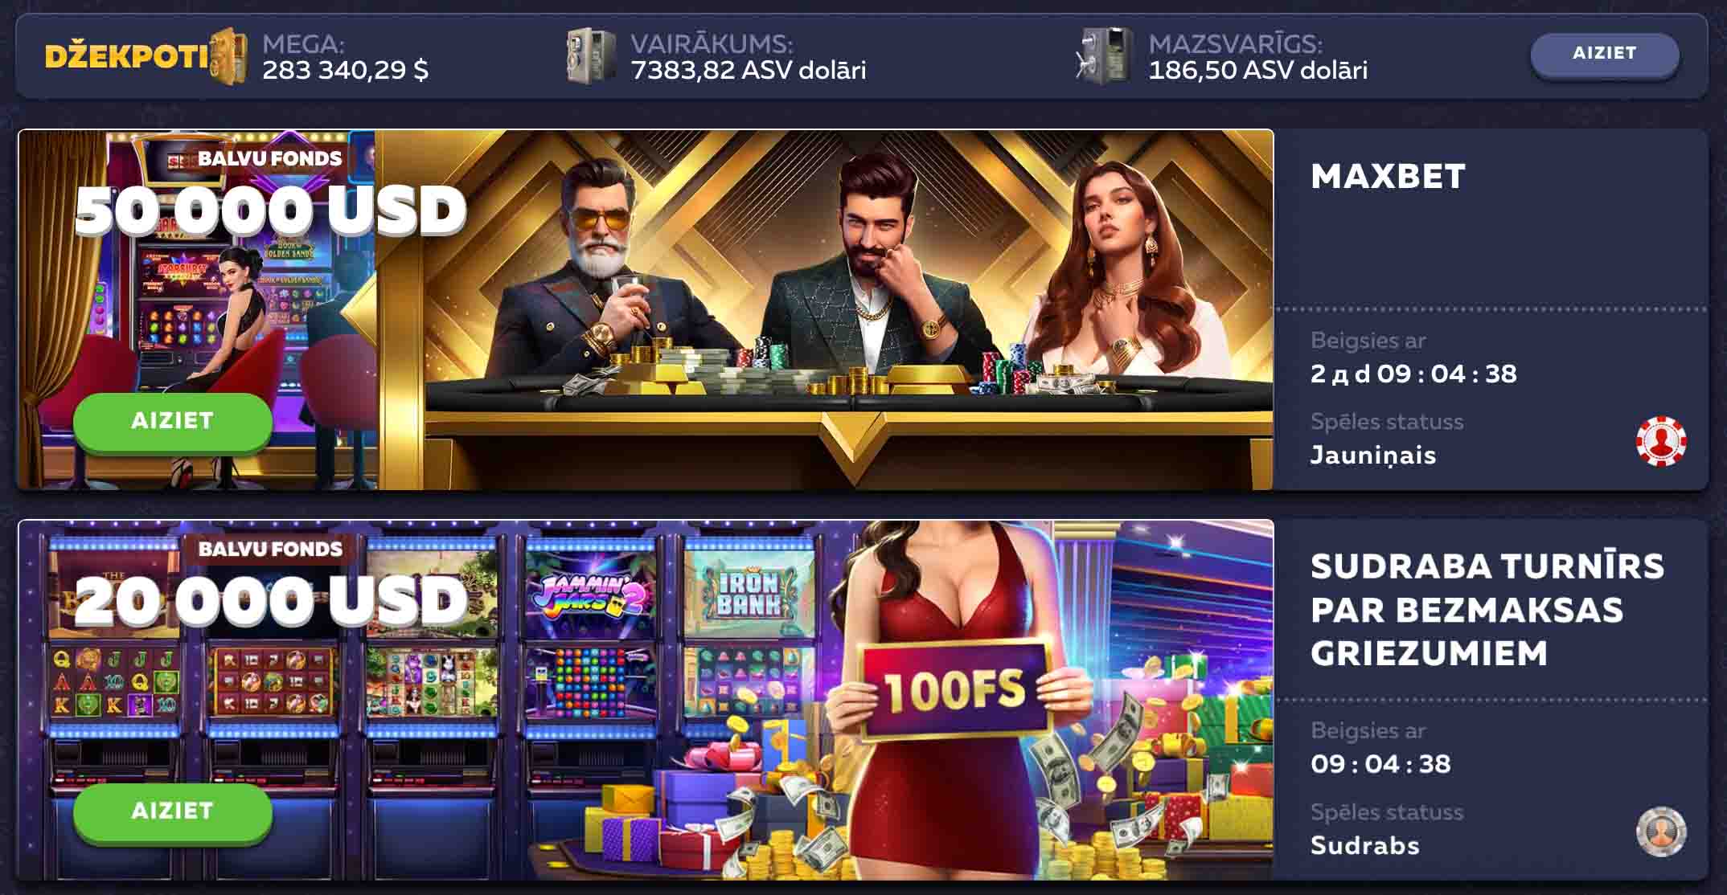Viewport: 1727px width, 895px height.
Task: Open Sudraba Turnīrs Par Bezmaksas Griezumiem title
Action: [x=1487, y=610]
